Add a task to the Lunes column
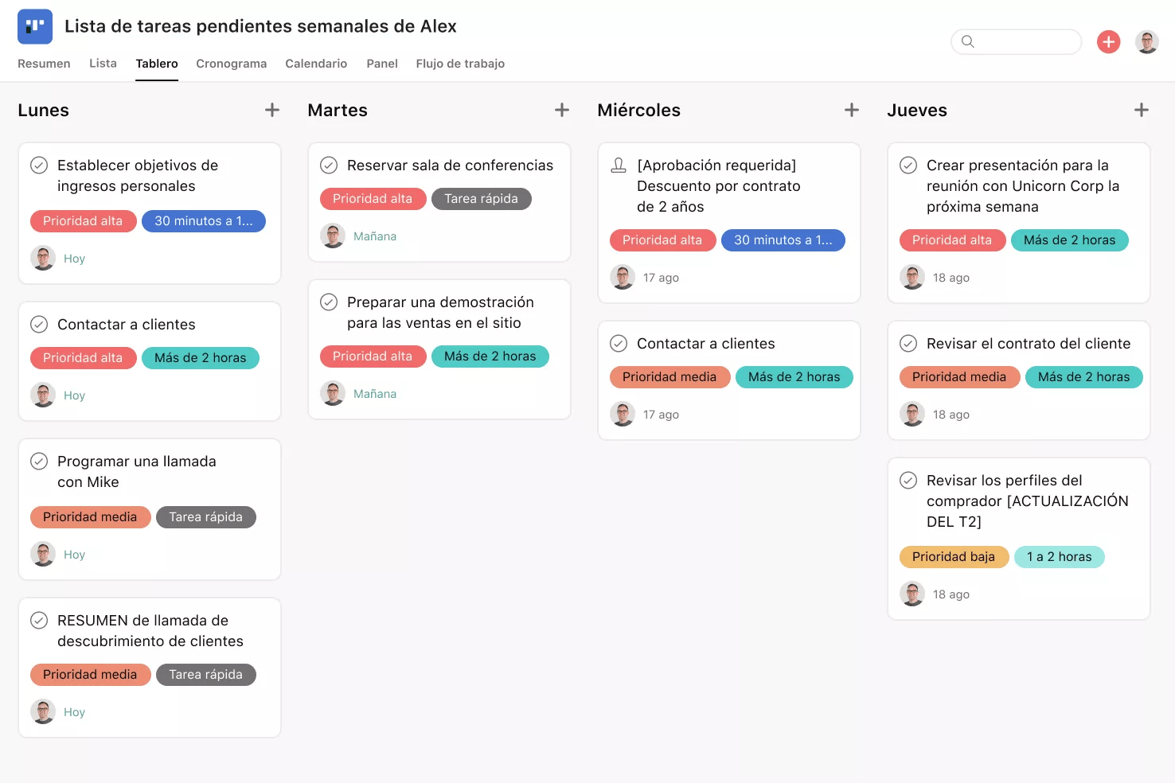This screenshot has height=783, width=1175. [x=272, y=110]
